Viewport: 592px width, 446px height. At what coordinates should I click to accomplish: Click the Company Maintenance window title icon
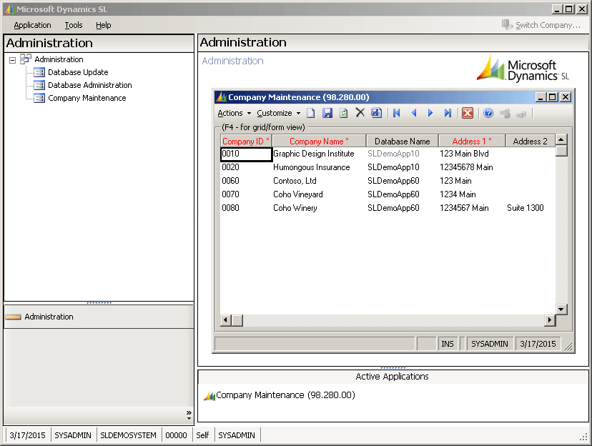pos(221,97)
